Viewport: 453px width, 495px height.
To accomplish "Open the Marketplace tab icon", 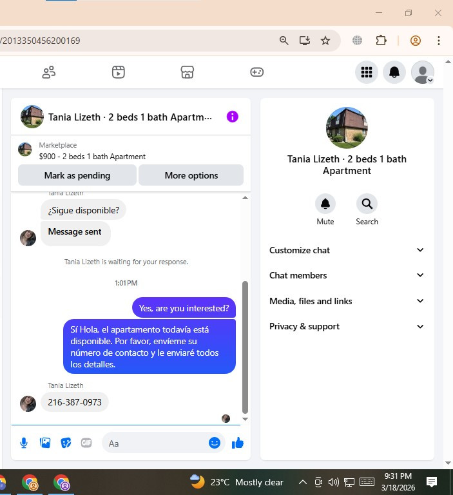I will click(188, 72).
